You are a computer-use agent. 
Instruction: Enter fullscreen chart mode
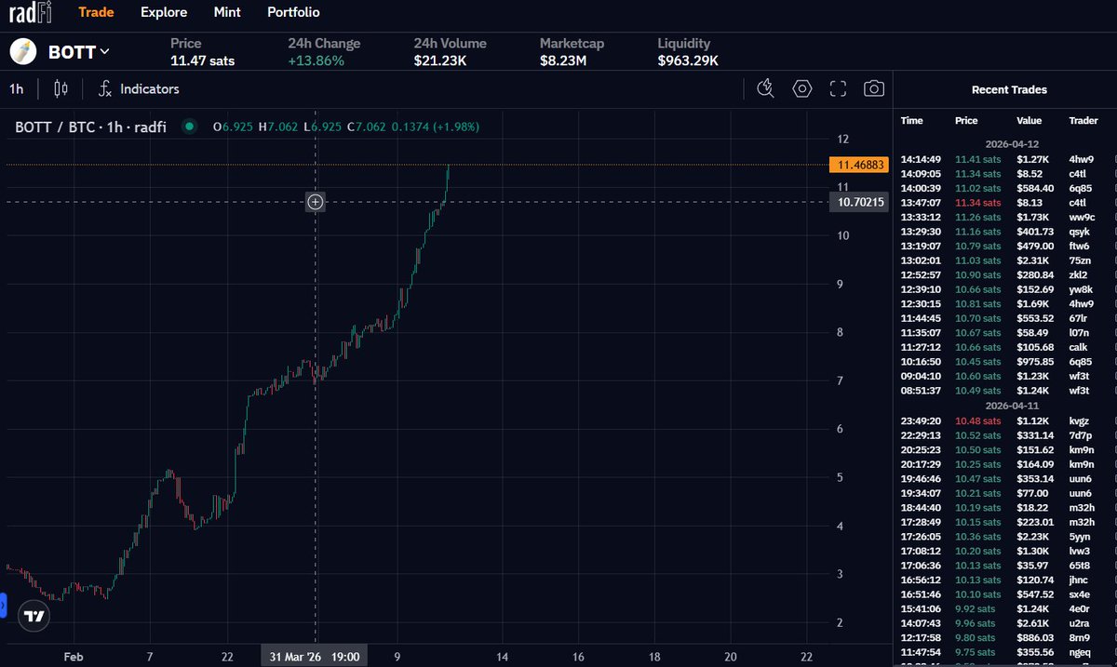pyautogui.click(x=838, y=88)
